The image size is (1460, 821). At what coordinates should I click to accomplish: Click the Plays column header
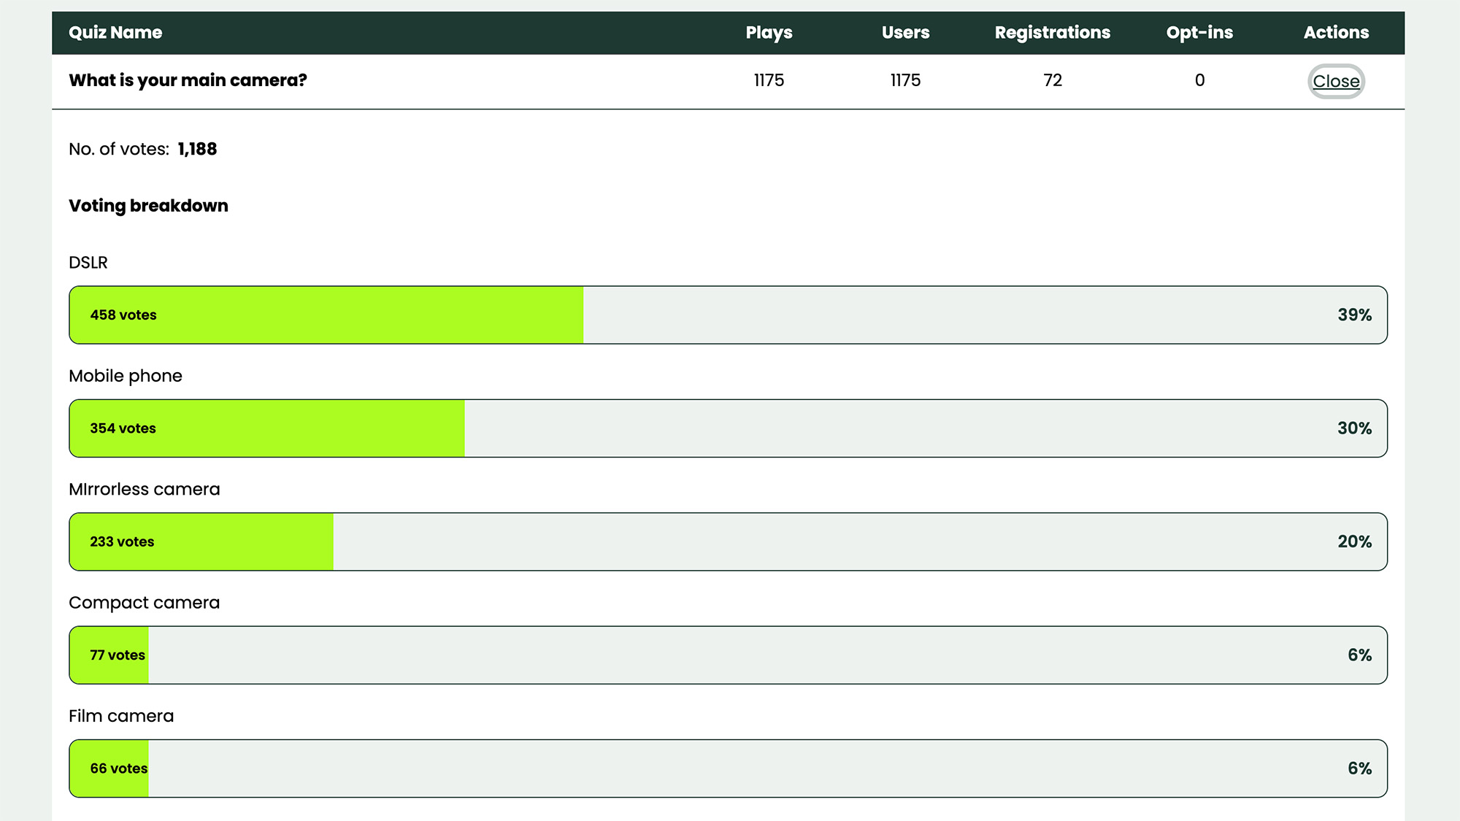(x=769, y=32)
